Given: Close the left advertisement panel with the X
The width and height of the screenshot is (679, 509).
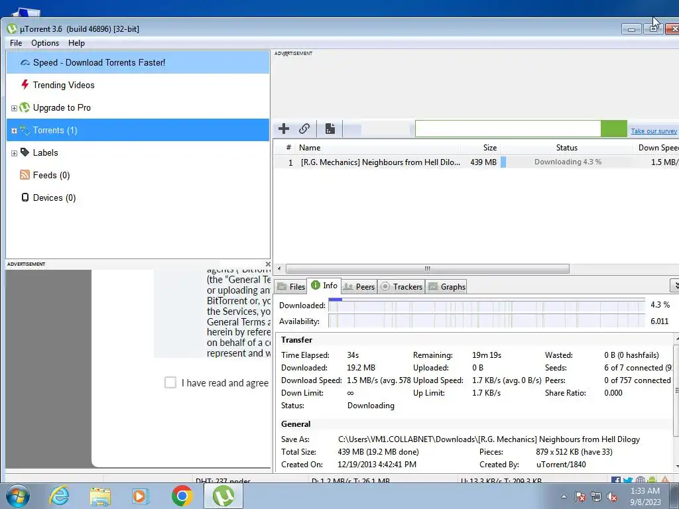Looking at the screenshot, I should [268, 264].
